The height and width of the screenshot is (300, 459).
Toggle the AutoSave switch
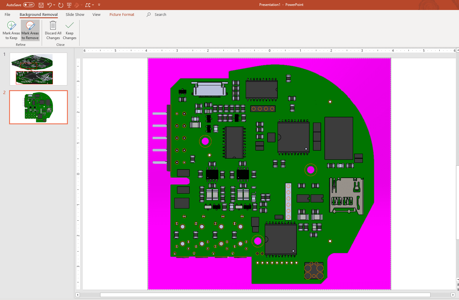point(29,5)
